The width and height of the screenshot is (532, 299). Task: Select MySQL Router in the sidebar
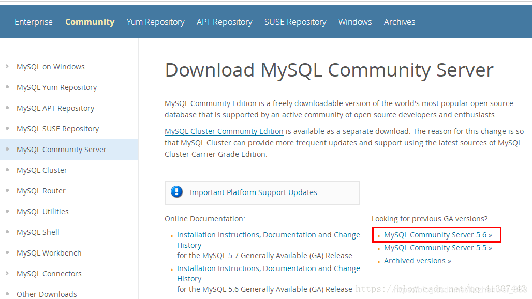41,191
